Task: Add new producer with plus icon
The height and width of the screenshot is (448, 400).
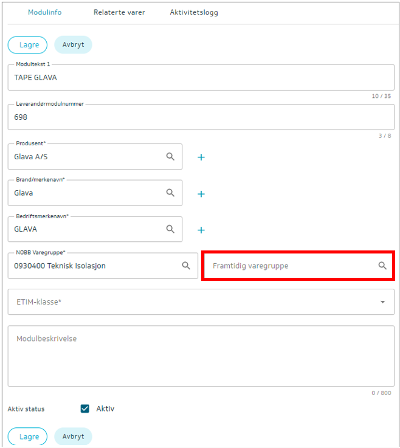Action: 201,157
